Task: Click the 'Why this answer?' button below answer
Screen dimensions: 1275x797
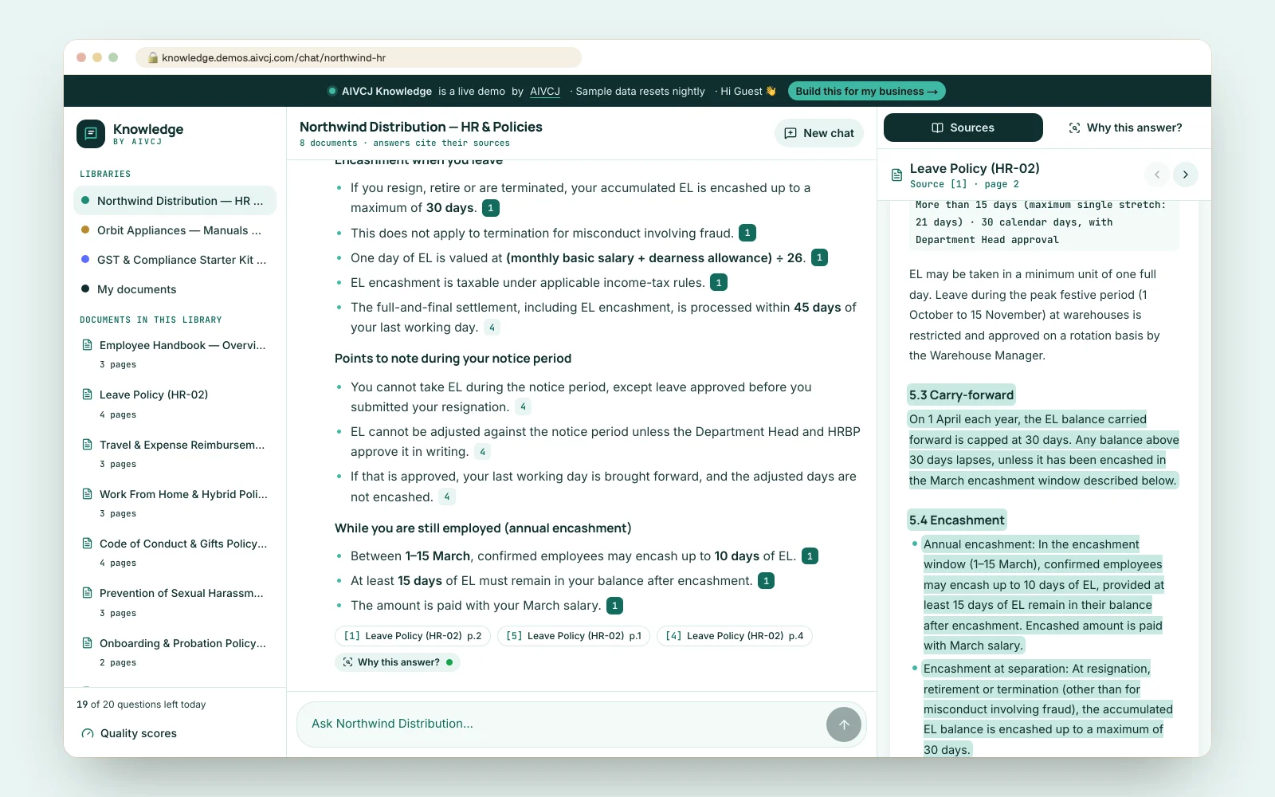Action: (398, 662)
